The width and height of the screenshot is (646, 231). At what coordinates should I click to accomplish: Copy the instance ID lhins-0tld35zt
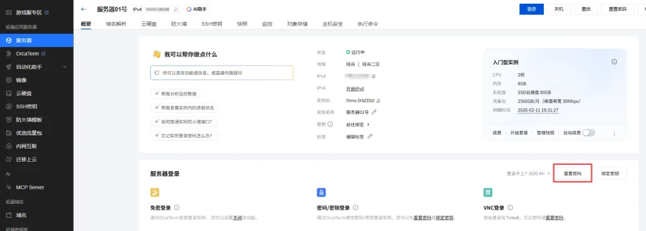379,100
